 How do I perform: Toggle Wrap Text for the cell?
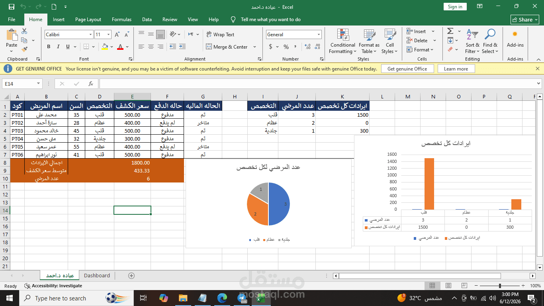[x=220, y=35]
